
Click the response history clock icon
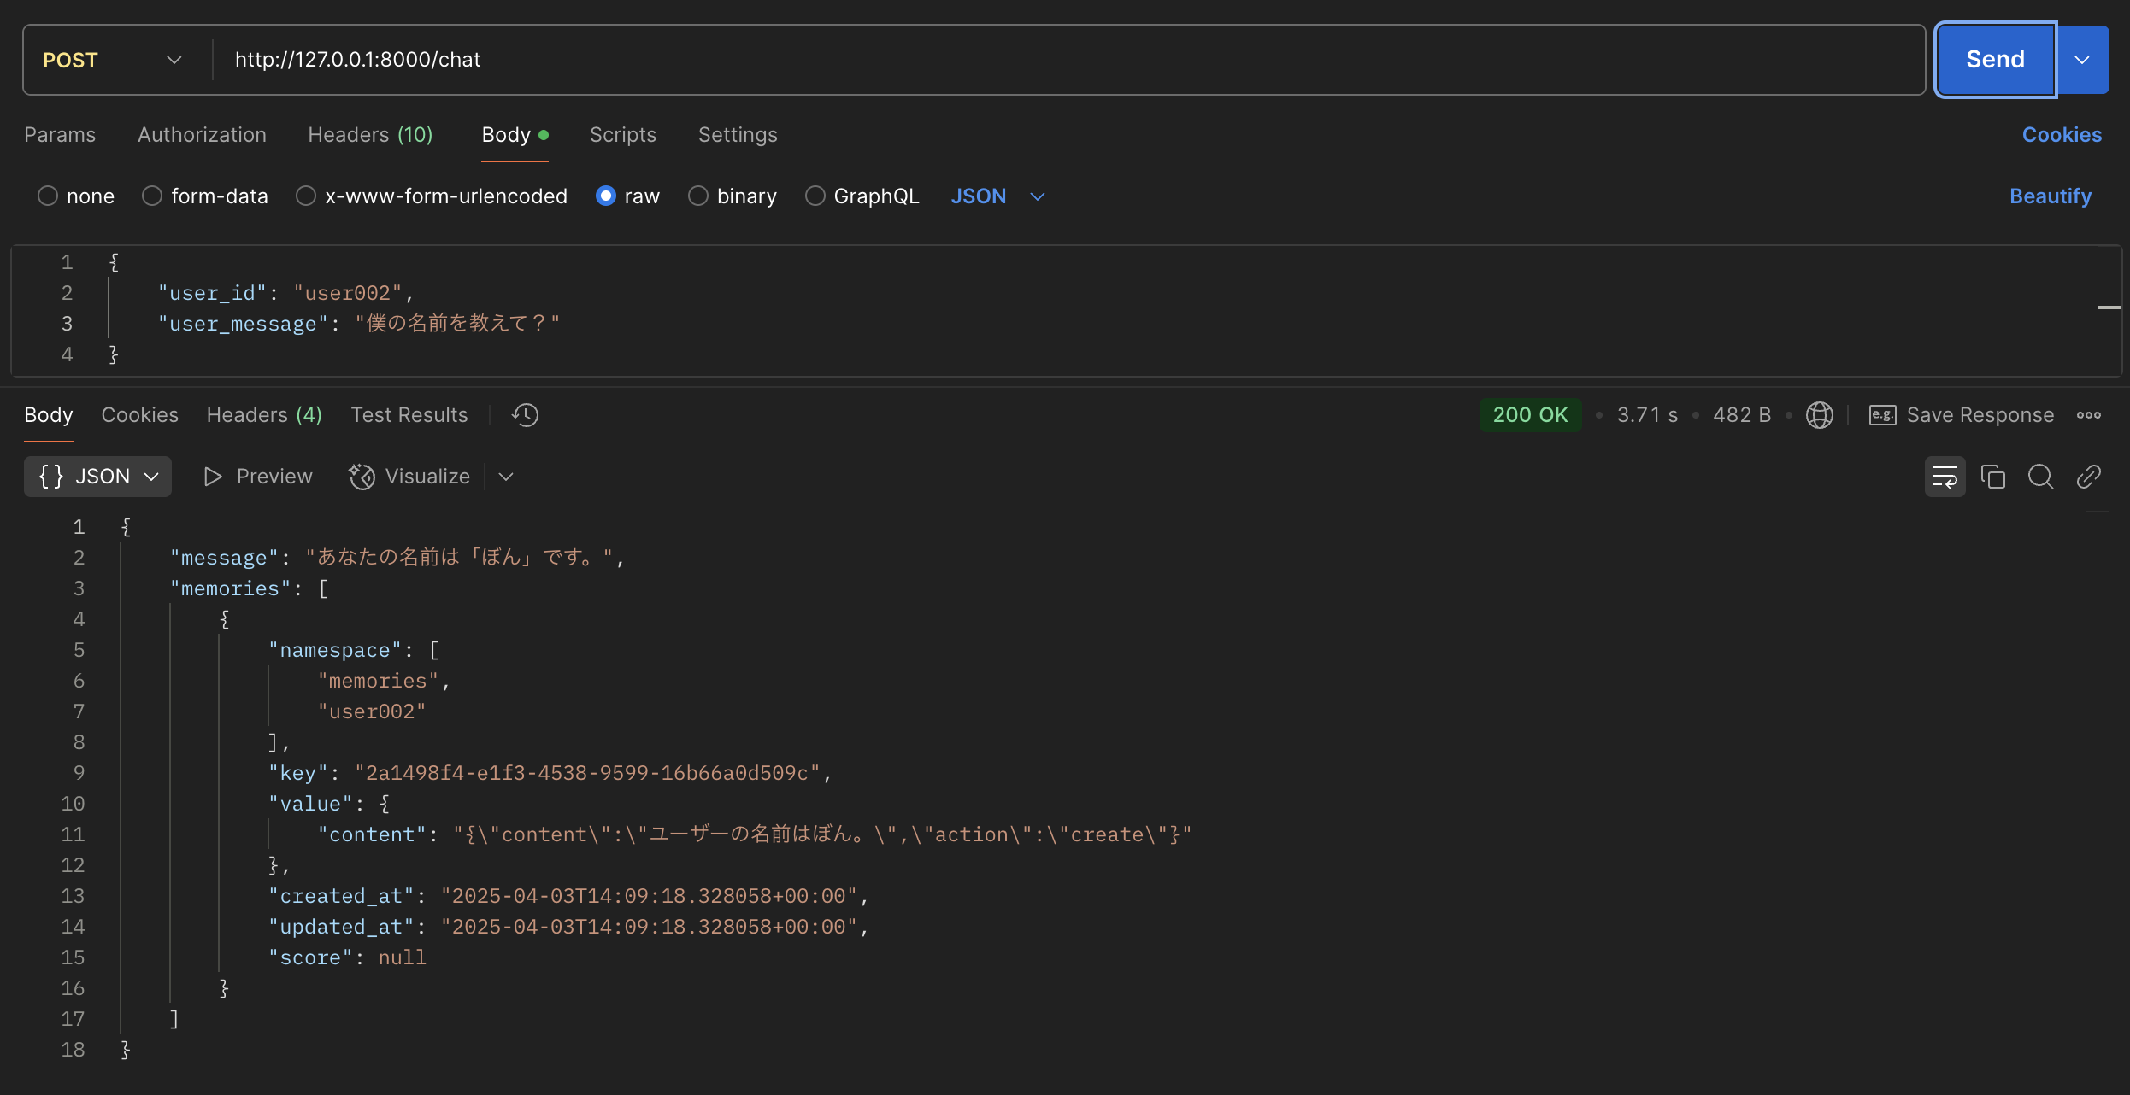[x=525, y=415]
